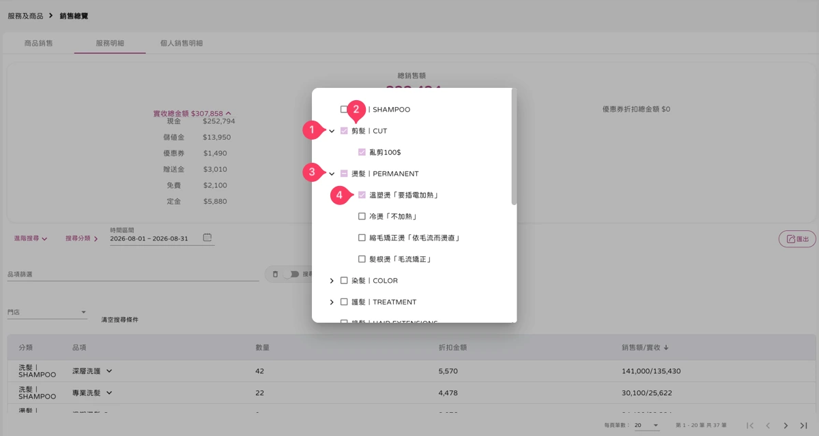This screenshot has height=436, width=819.
Task: Expand the 深層洗護 row chevron
Action: (x=109, y=371)
